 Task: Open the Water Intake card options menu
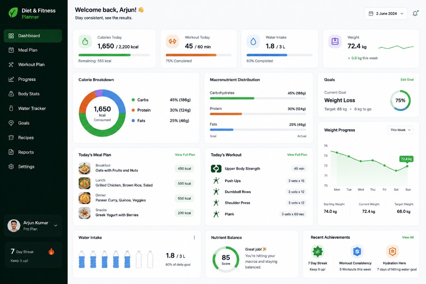pyautogui.click(x=194, y=237)
